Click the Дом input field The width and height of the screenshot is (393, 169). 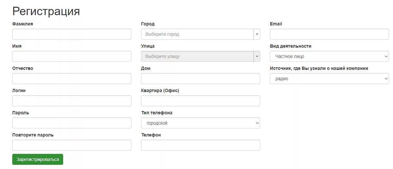[200, 79]
